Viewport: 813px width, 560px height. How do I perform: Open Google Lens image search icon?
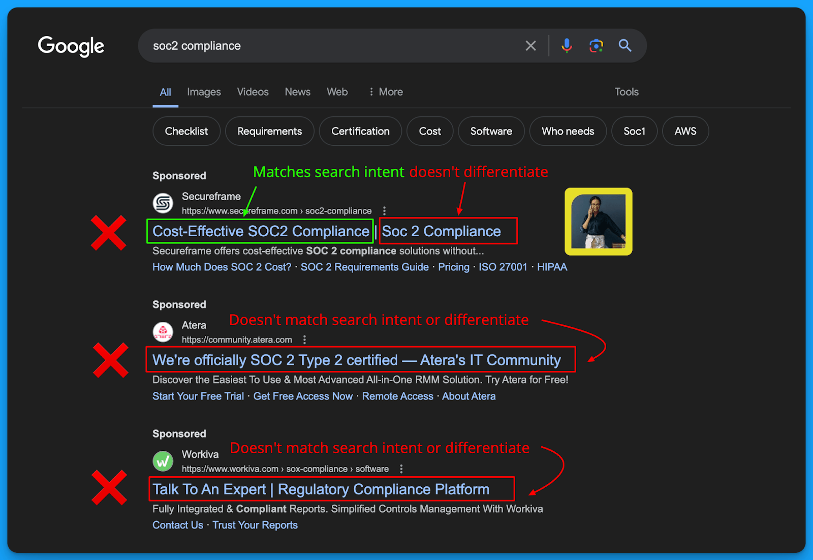596,46
